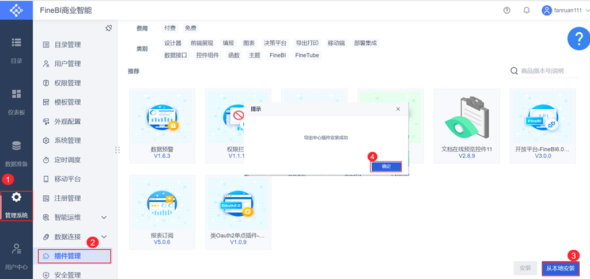
Task: Filter category 前端展现
Action: pos(202,43)
